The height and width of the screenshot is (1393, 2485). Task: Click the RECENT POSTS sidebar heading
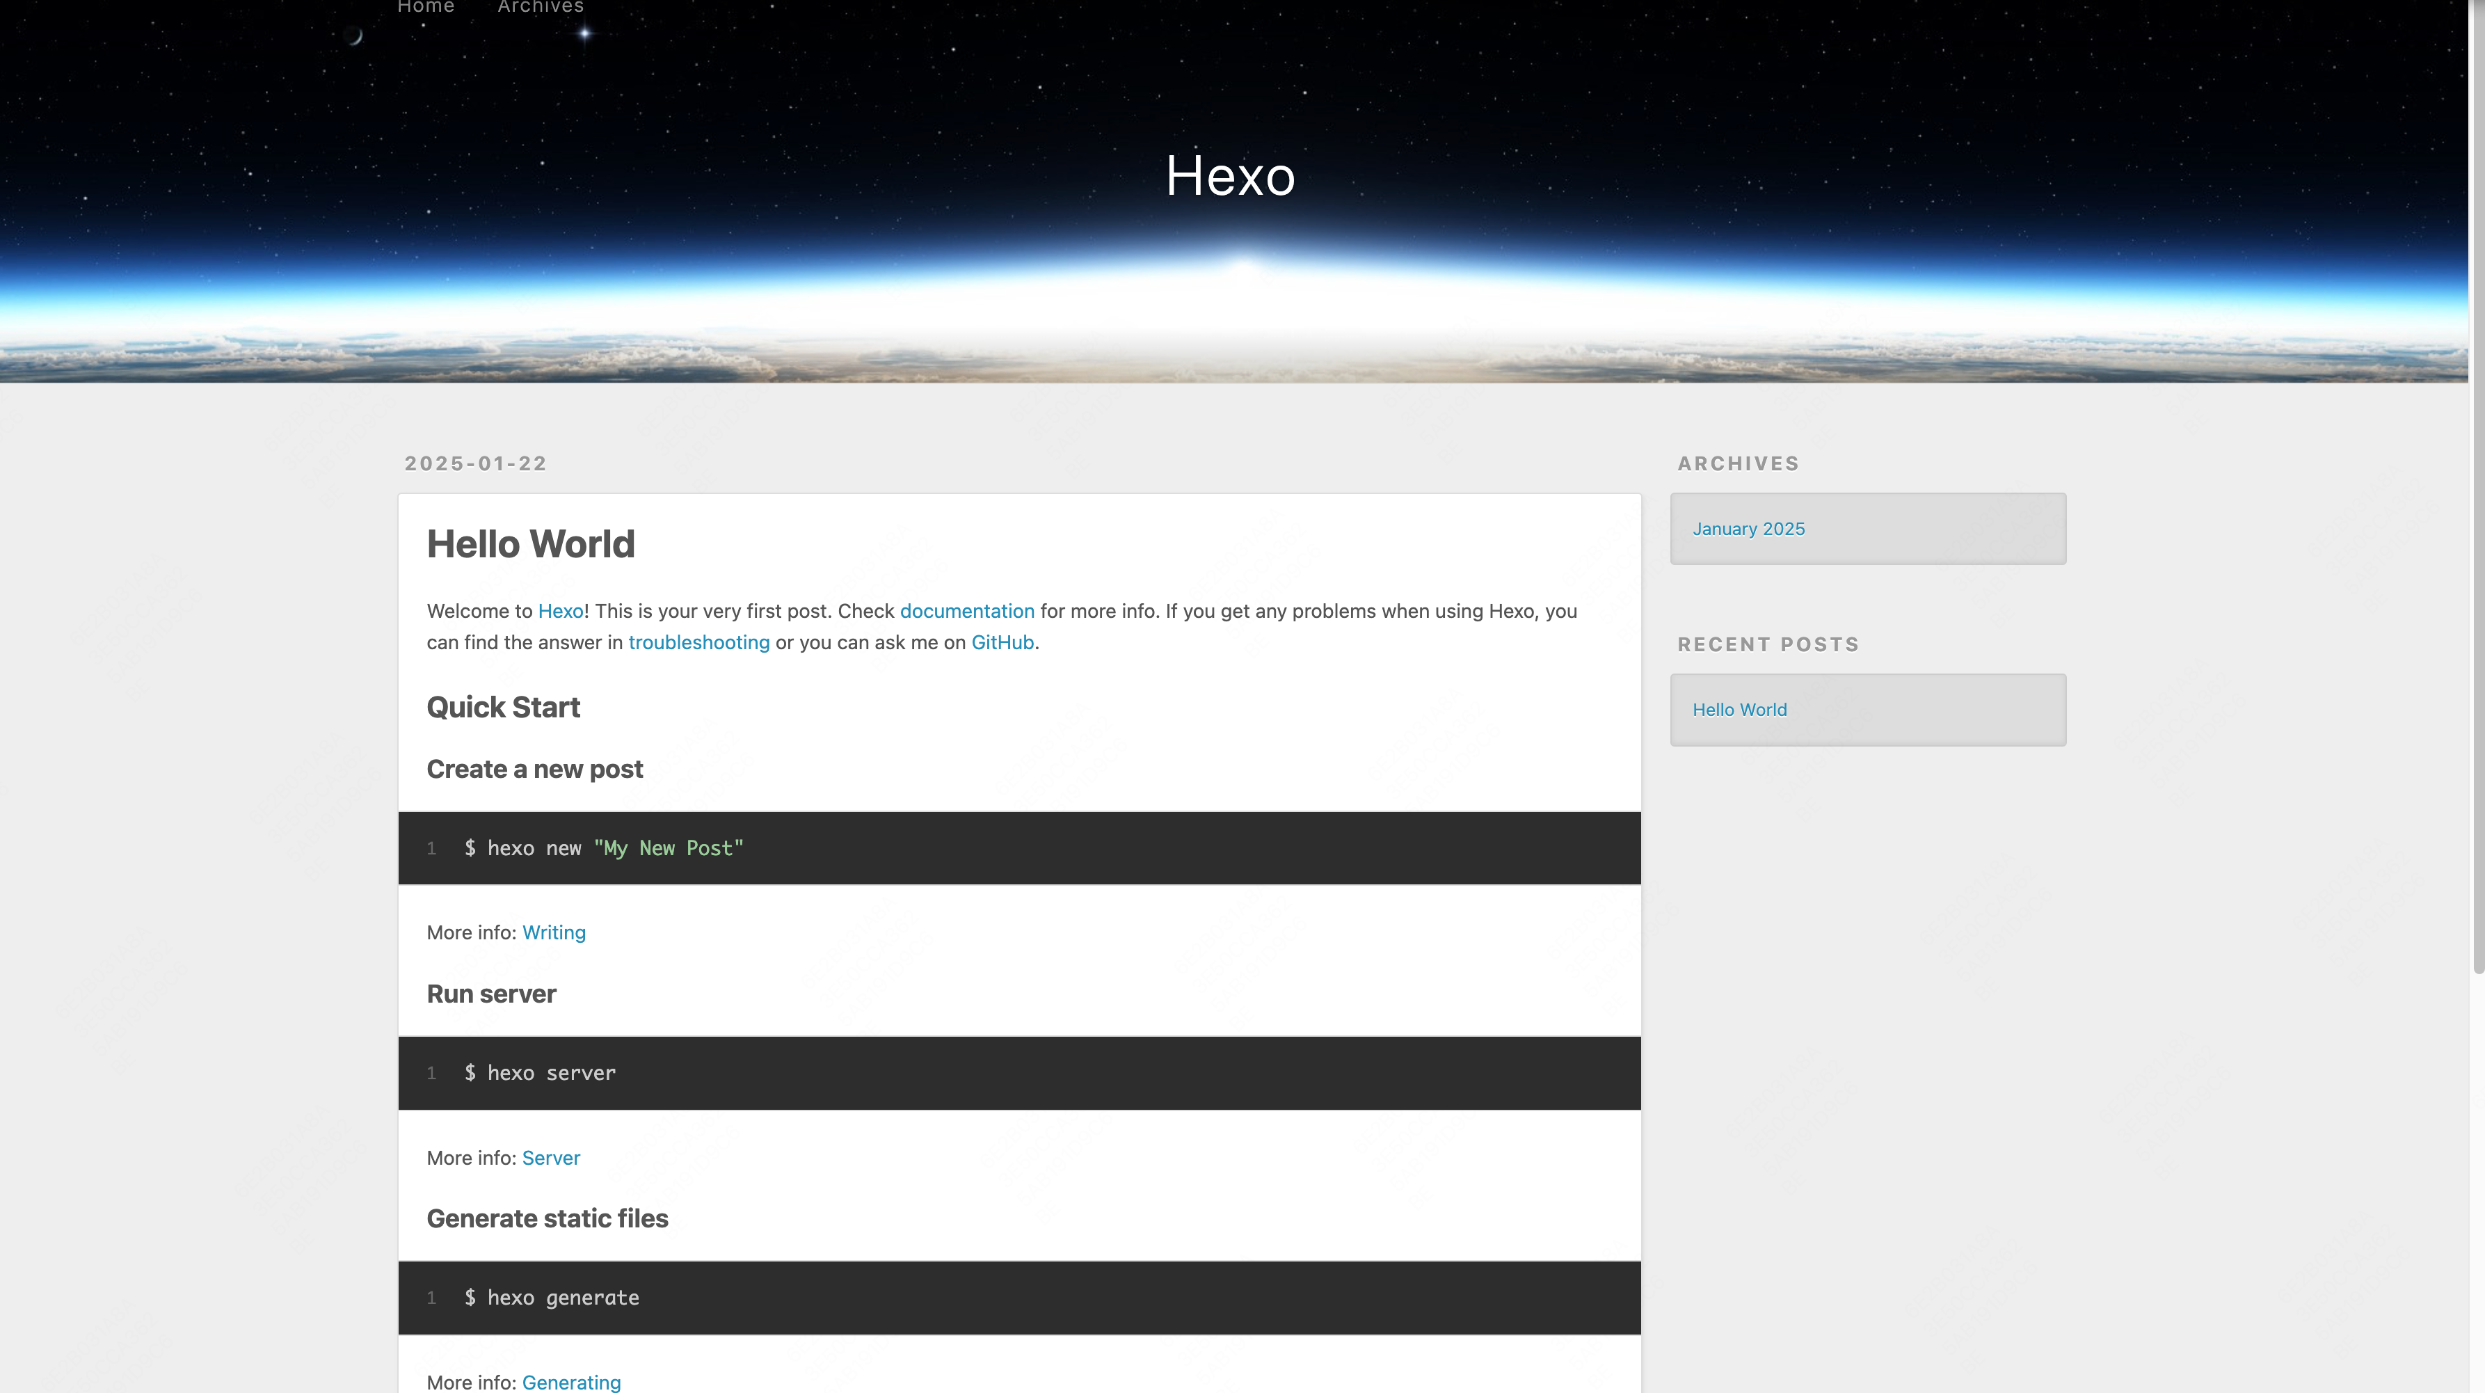click(x=1768, y=644)
